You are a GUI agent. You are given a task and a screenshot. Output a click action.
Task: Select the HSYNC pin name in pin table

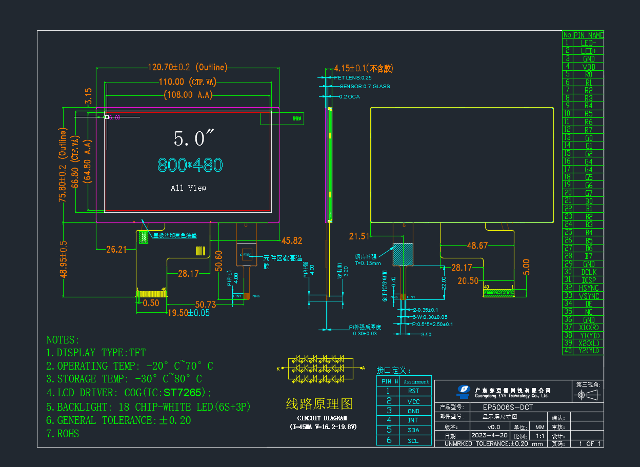point(588,288)
